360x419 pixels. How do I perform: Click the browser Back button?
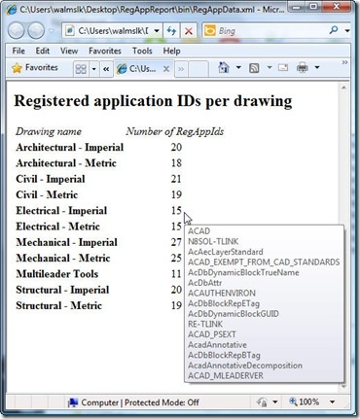[17, 31]
